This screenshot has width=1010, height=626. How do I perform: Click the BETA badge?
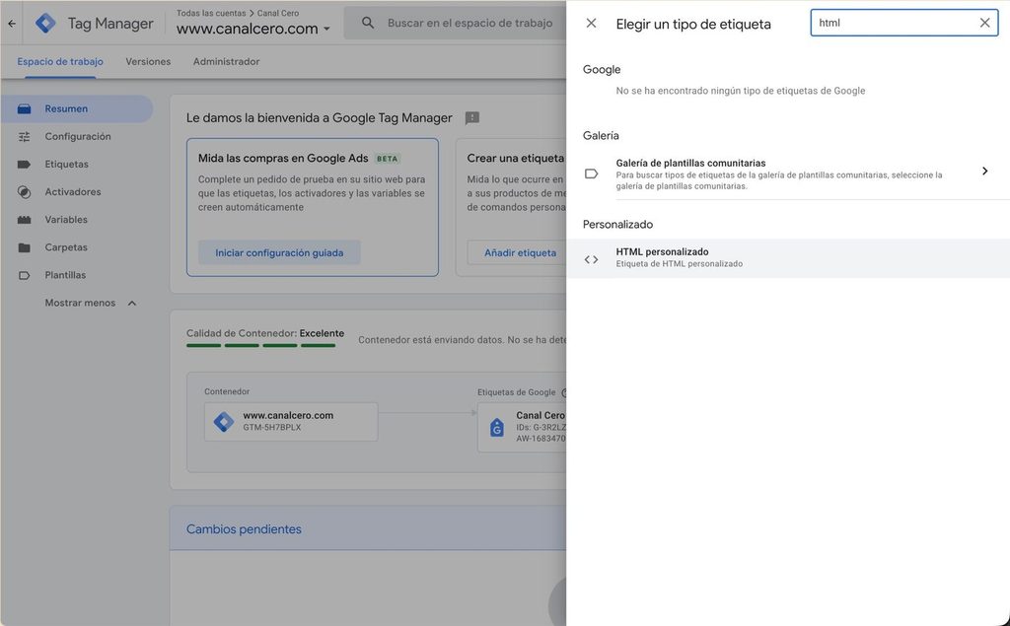(387, 159)
